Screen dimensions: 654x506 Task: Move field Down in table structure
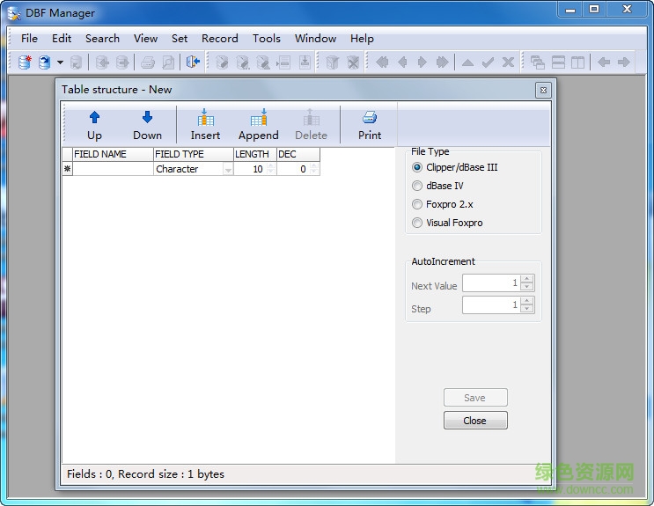[x=147, y=126]
